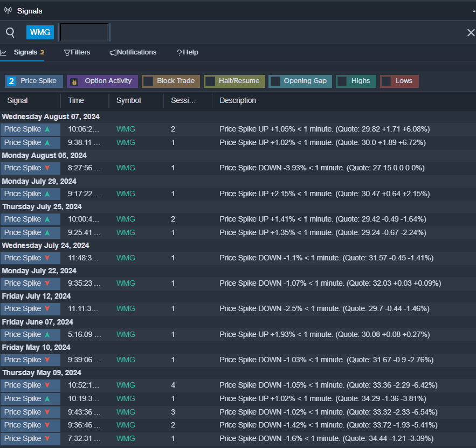Click WMG symbol link in 8:27:56 row
Screen dimensions: 476x448
(x=126, y=168)
